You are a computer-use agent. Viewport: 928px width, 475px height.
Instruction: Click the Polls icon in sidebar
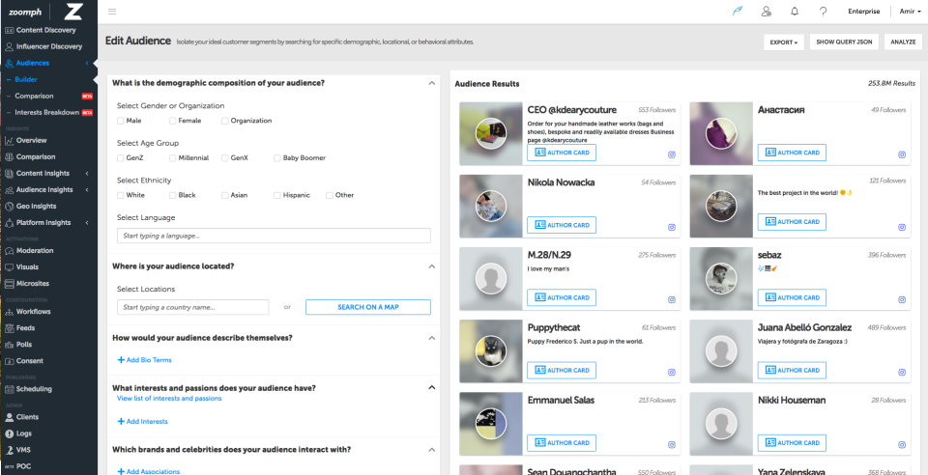tap(9, 345)
